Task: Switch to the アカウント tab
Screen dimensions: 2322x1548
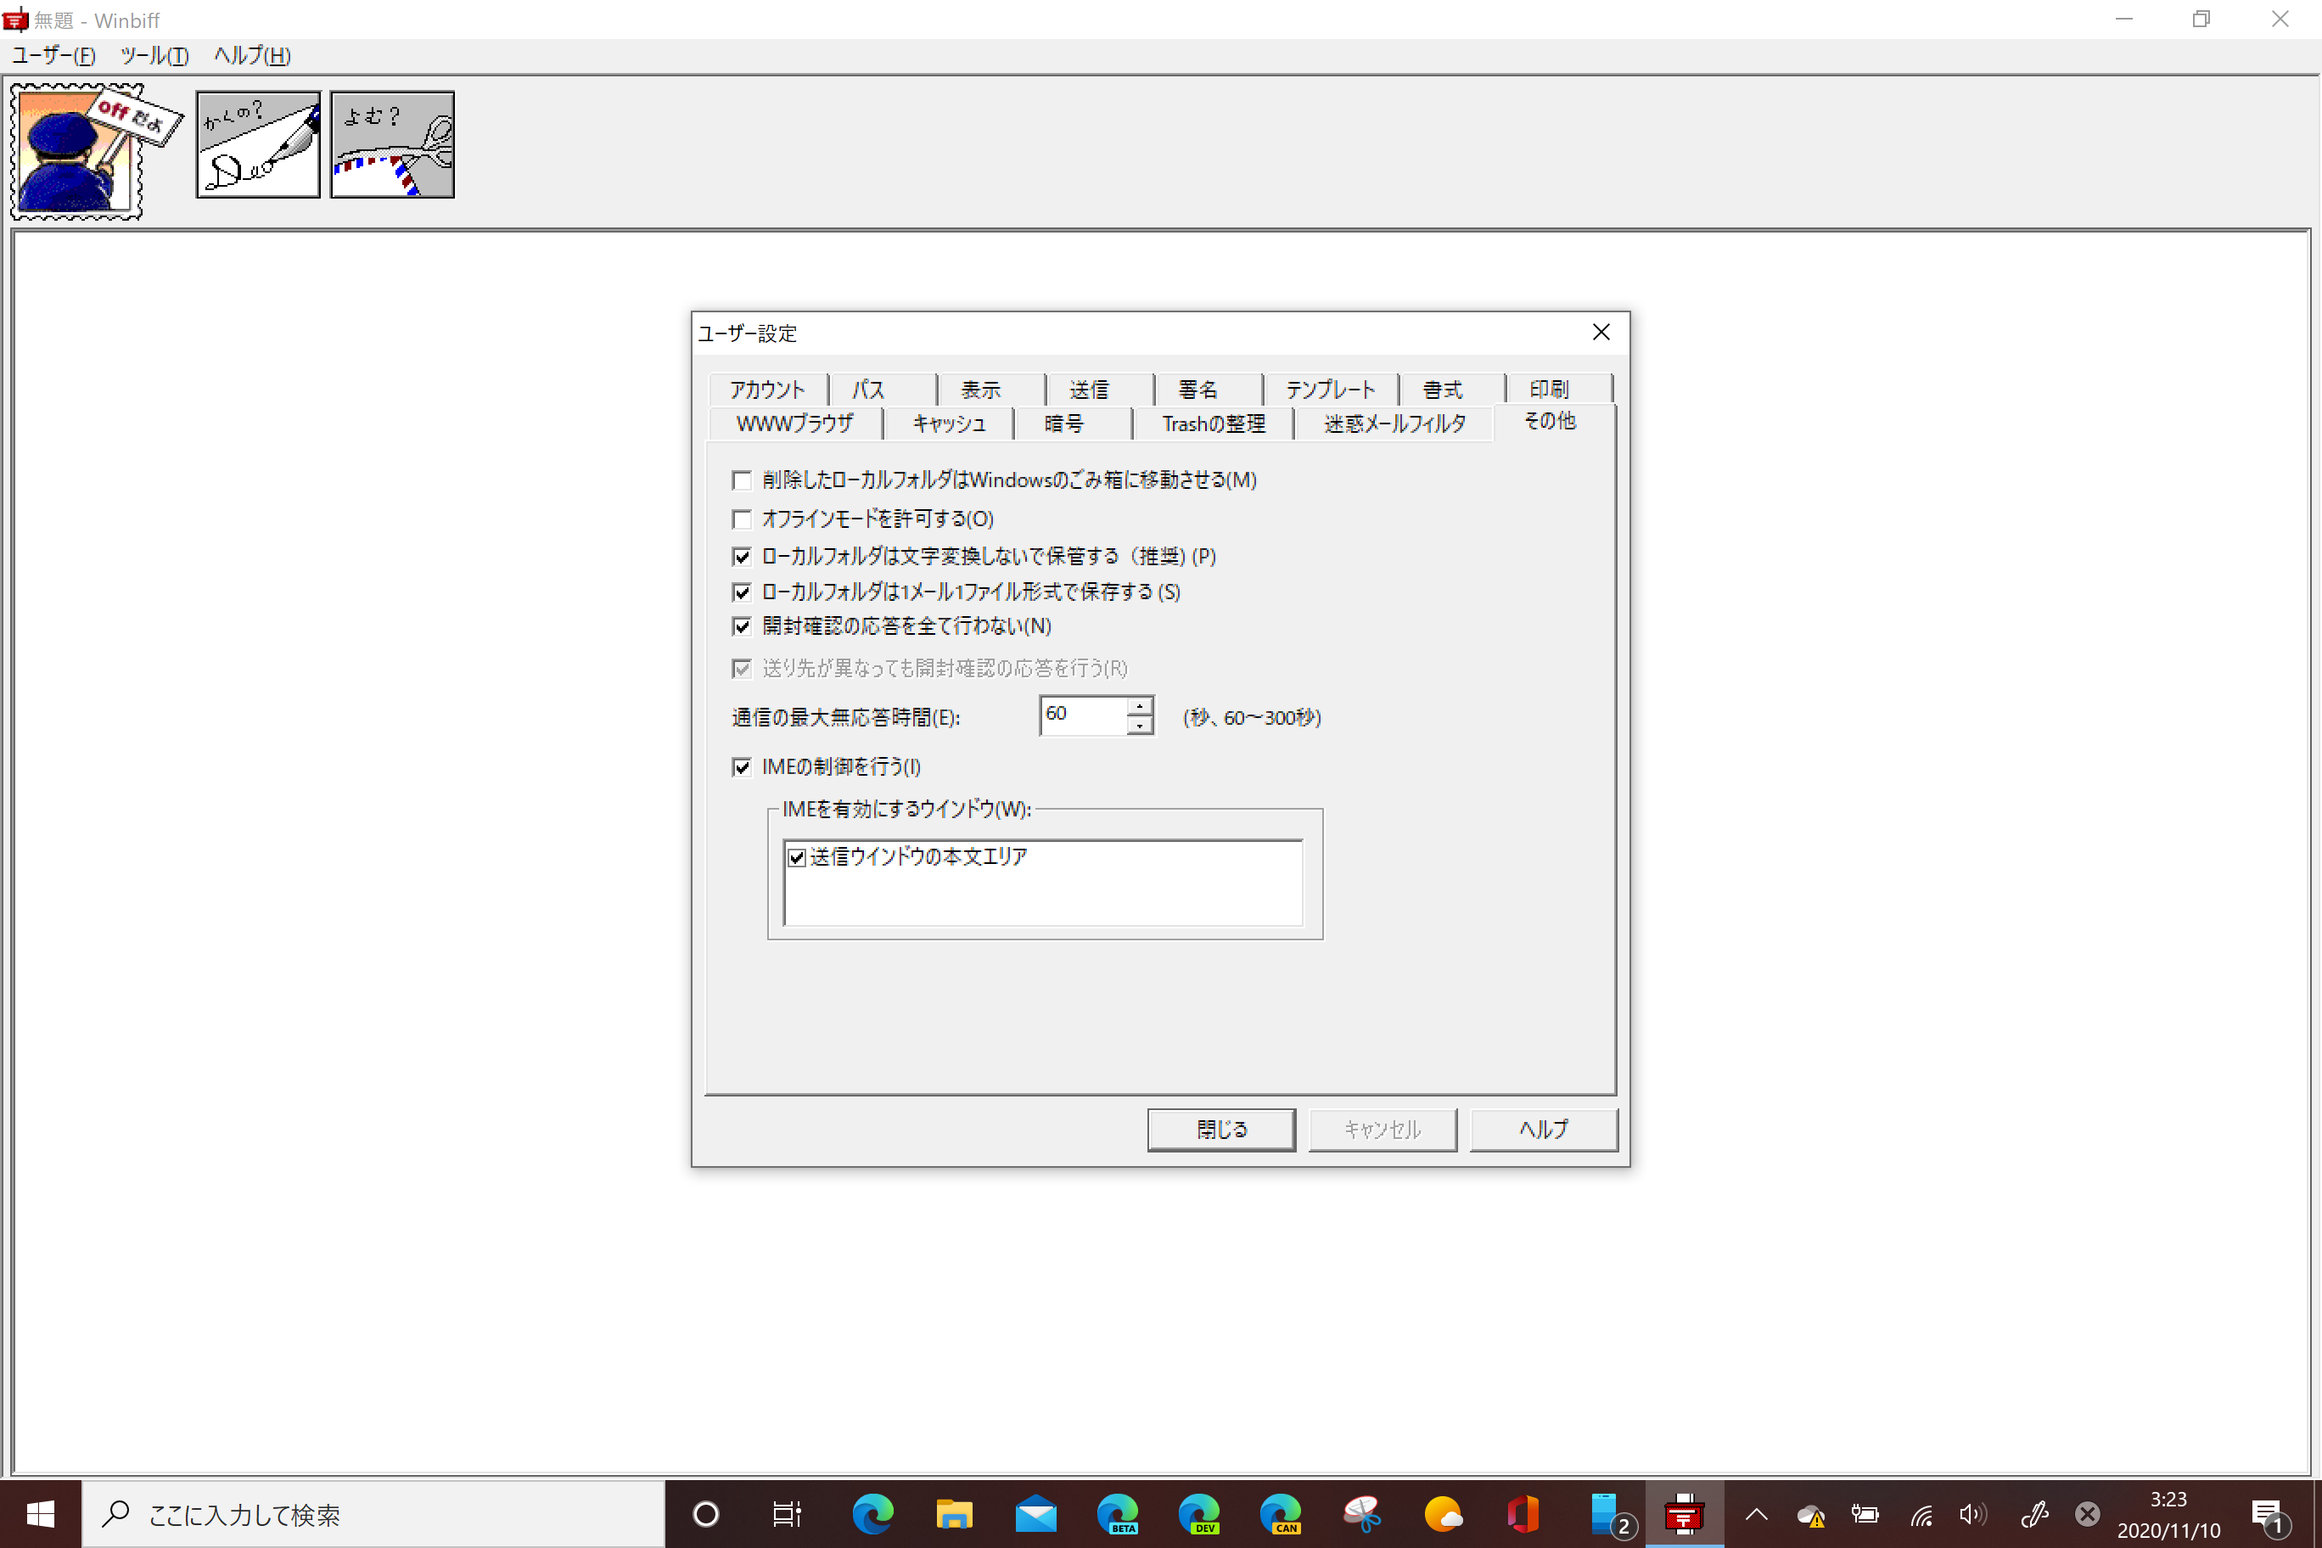Action: point(768,389)
